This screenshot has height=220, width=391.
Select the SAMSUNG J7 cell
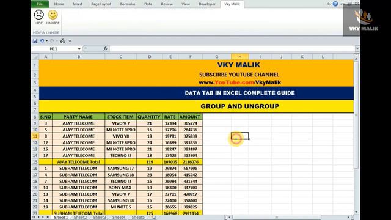click(x=121, y=169)
